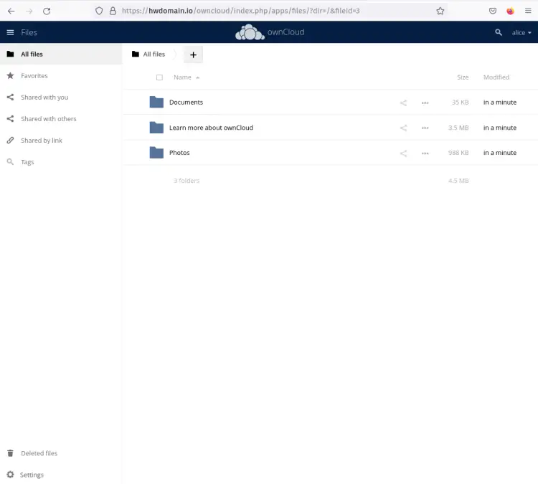This screenshot has height=484, width=538.
Task: Click the All files home breadcrumb
Action: tap(148, 54)
